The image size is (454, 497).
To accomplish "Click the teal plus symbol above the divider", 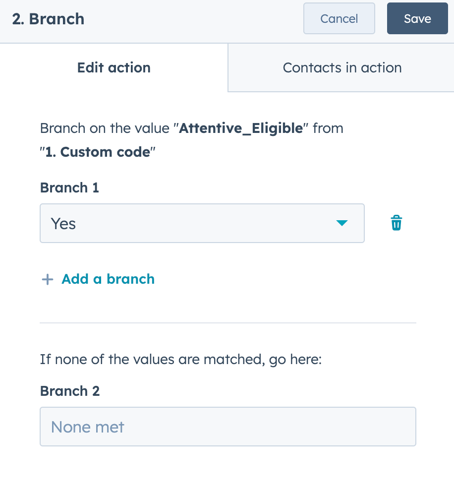I will (47, 279).
